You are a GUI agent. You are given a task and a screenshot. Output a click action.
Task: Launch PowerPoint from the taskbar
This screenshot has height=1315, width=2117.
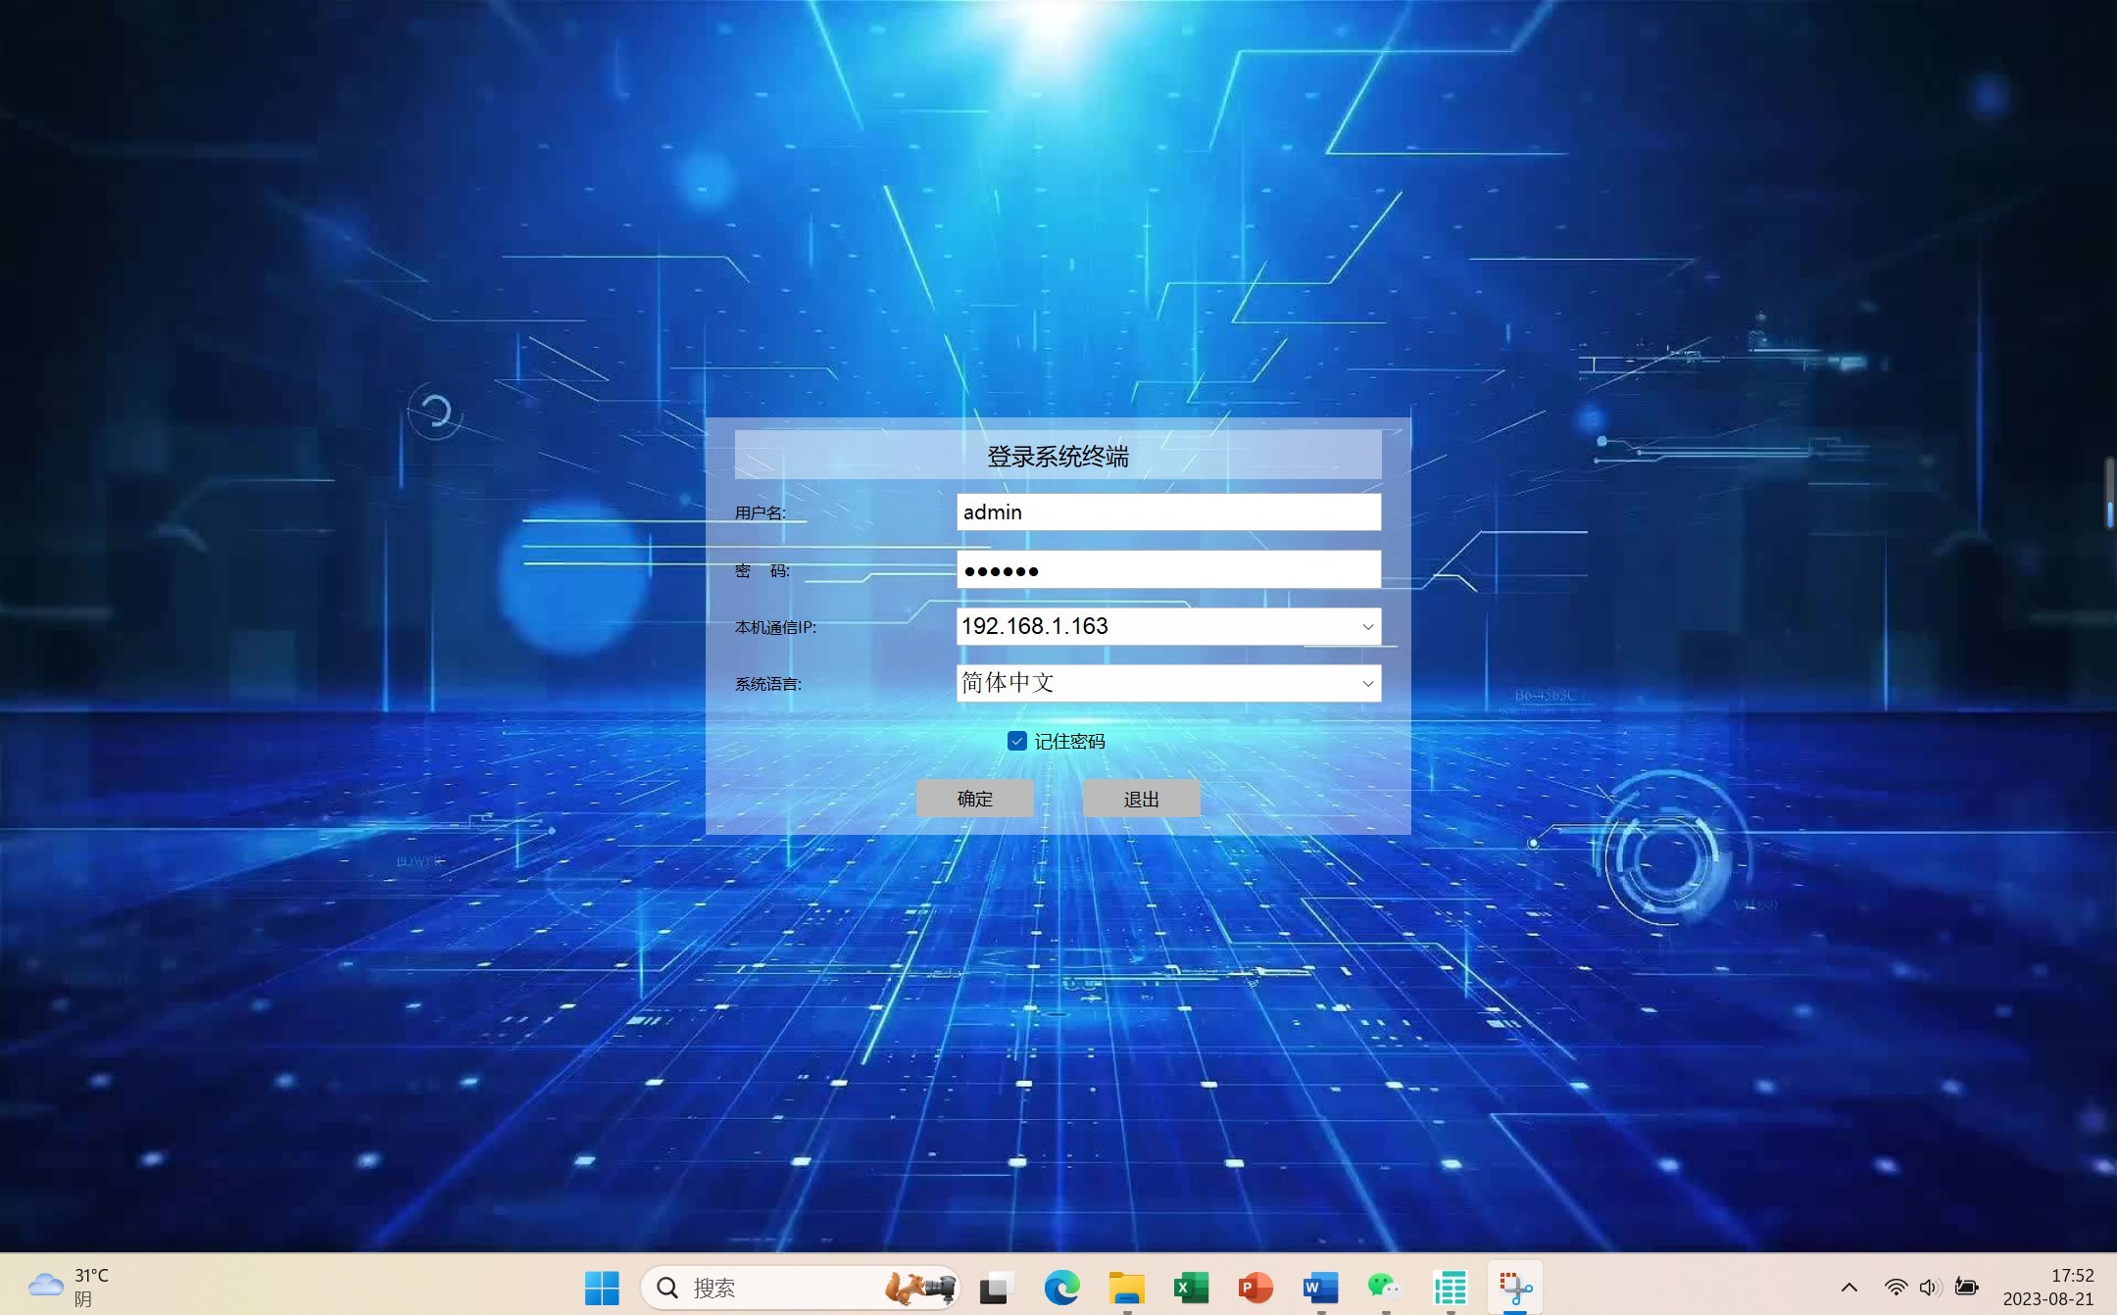1255,1287
